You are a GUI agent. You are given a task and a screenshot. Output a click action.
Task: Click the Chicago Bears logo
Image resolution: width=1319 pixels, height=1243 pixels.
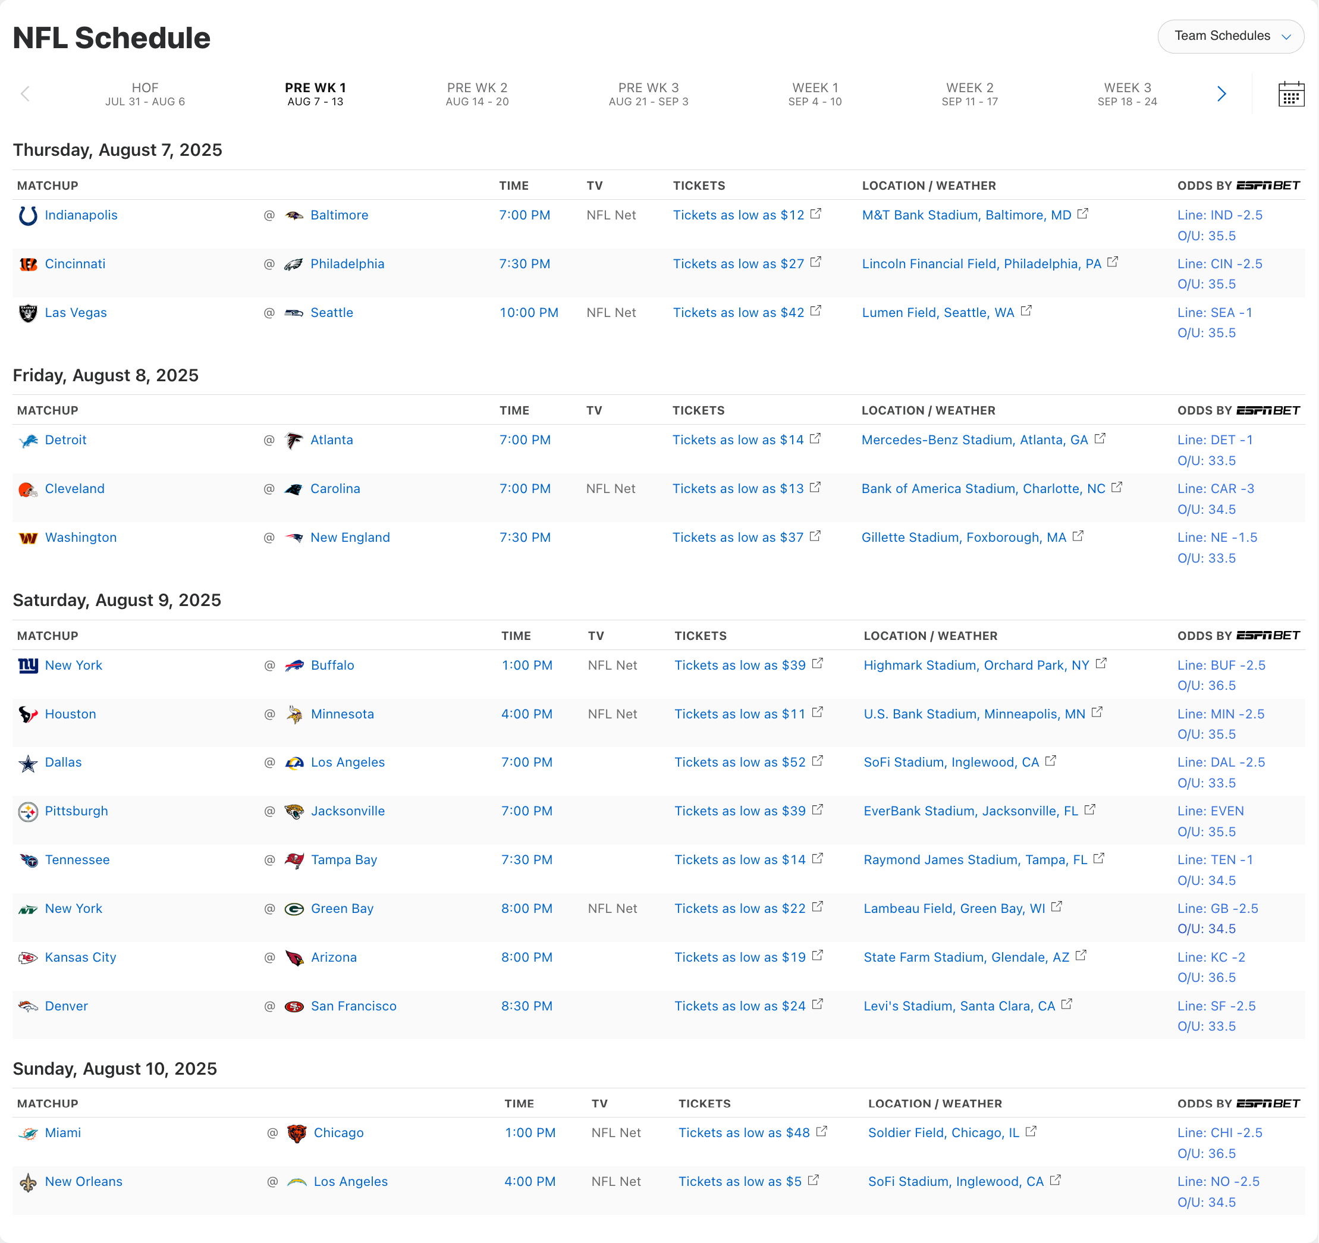click(x=297, y=1134)
